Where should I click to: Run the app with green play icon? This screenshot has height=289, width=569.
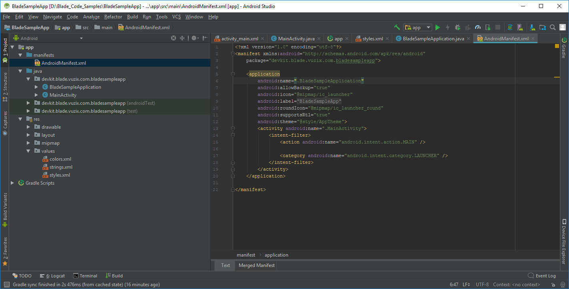[437, 28]
